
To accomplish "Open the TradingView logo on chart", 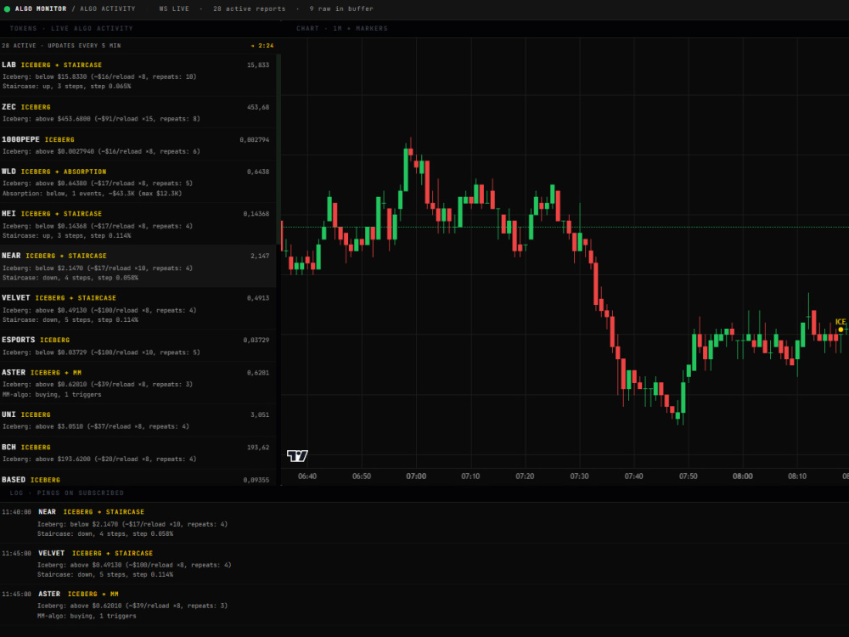I will [297, 456].
